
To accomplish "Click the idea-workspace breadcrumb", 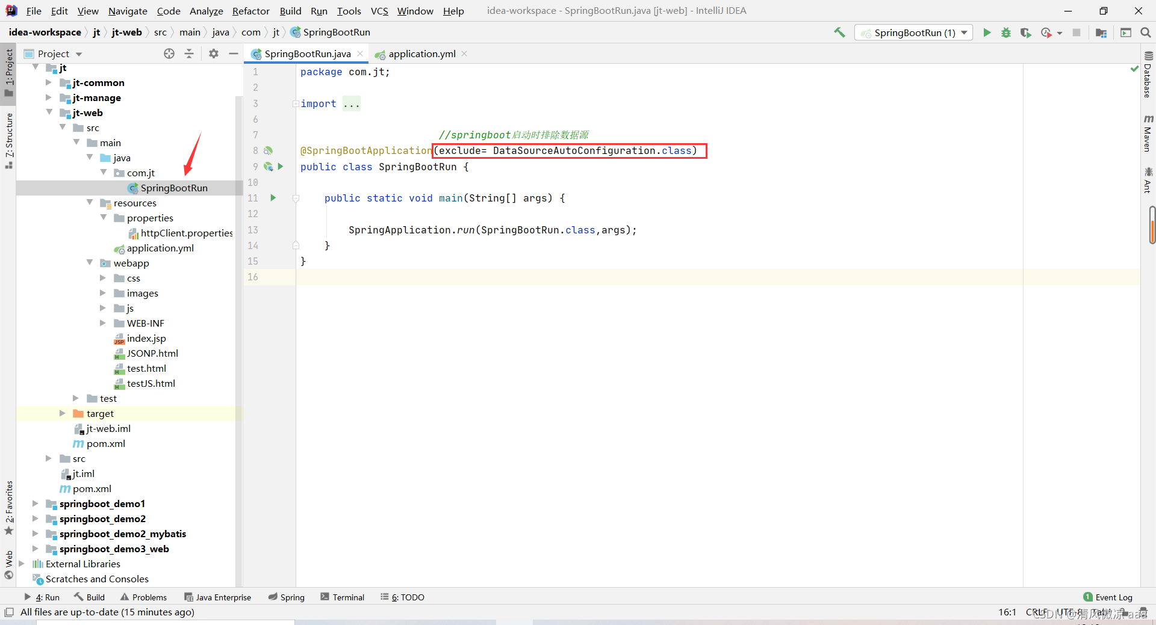I will coord(45,32).
